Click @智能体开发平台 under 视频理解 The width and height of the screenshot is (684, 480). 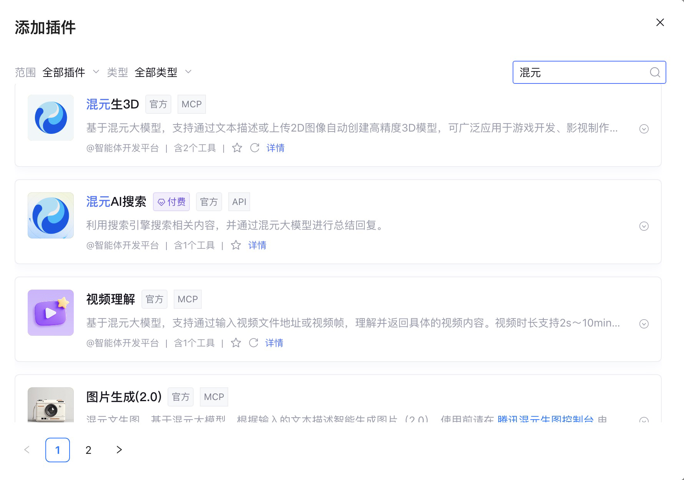click(123, 343)
